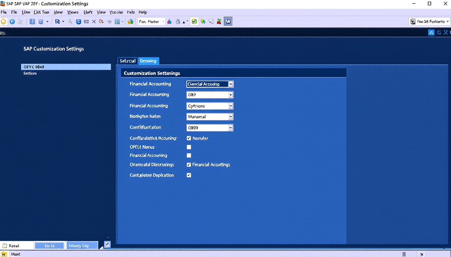The height and width of the screenshot is (257, 451).
Task: Open the Views menu
Action: point(73,12)
